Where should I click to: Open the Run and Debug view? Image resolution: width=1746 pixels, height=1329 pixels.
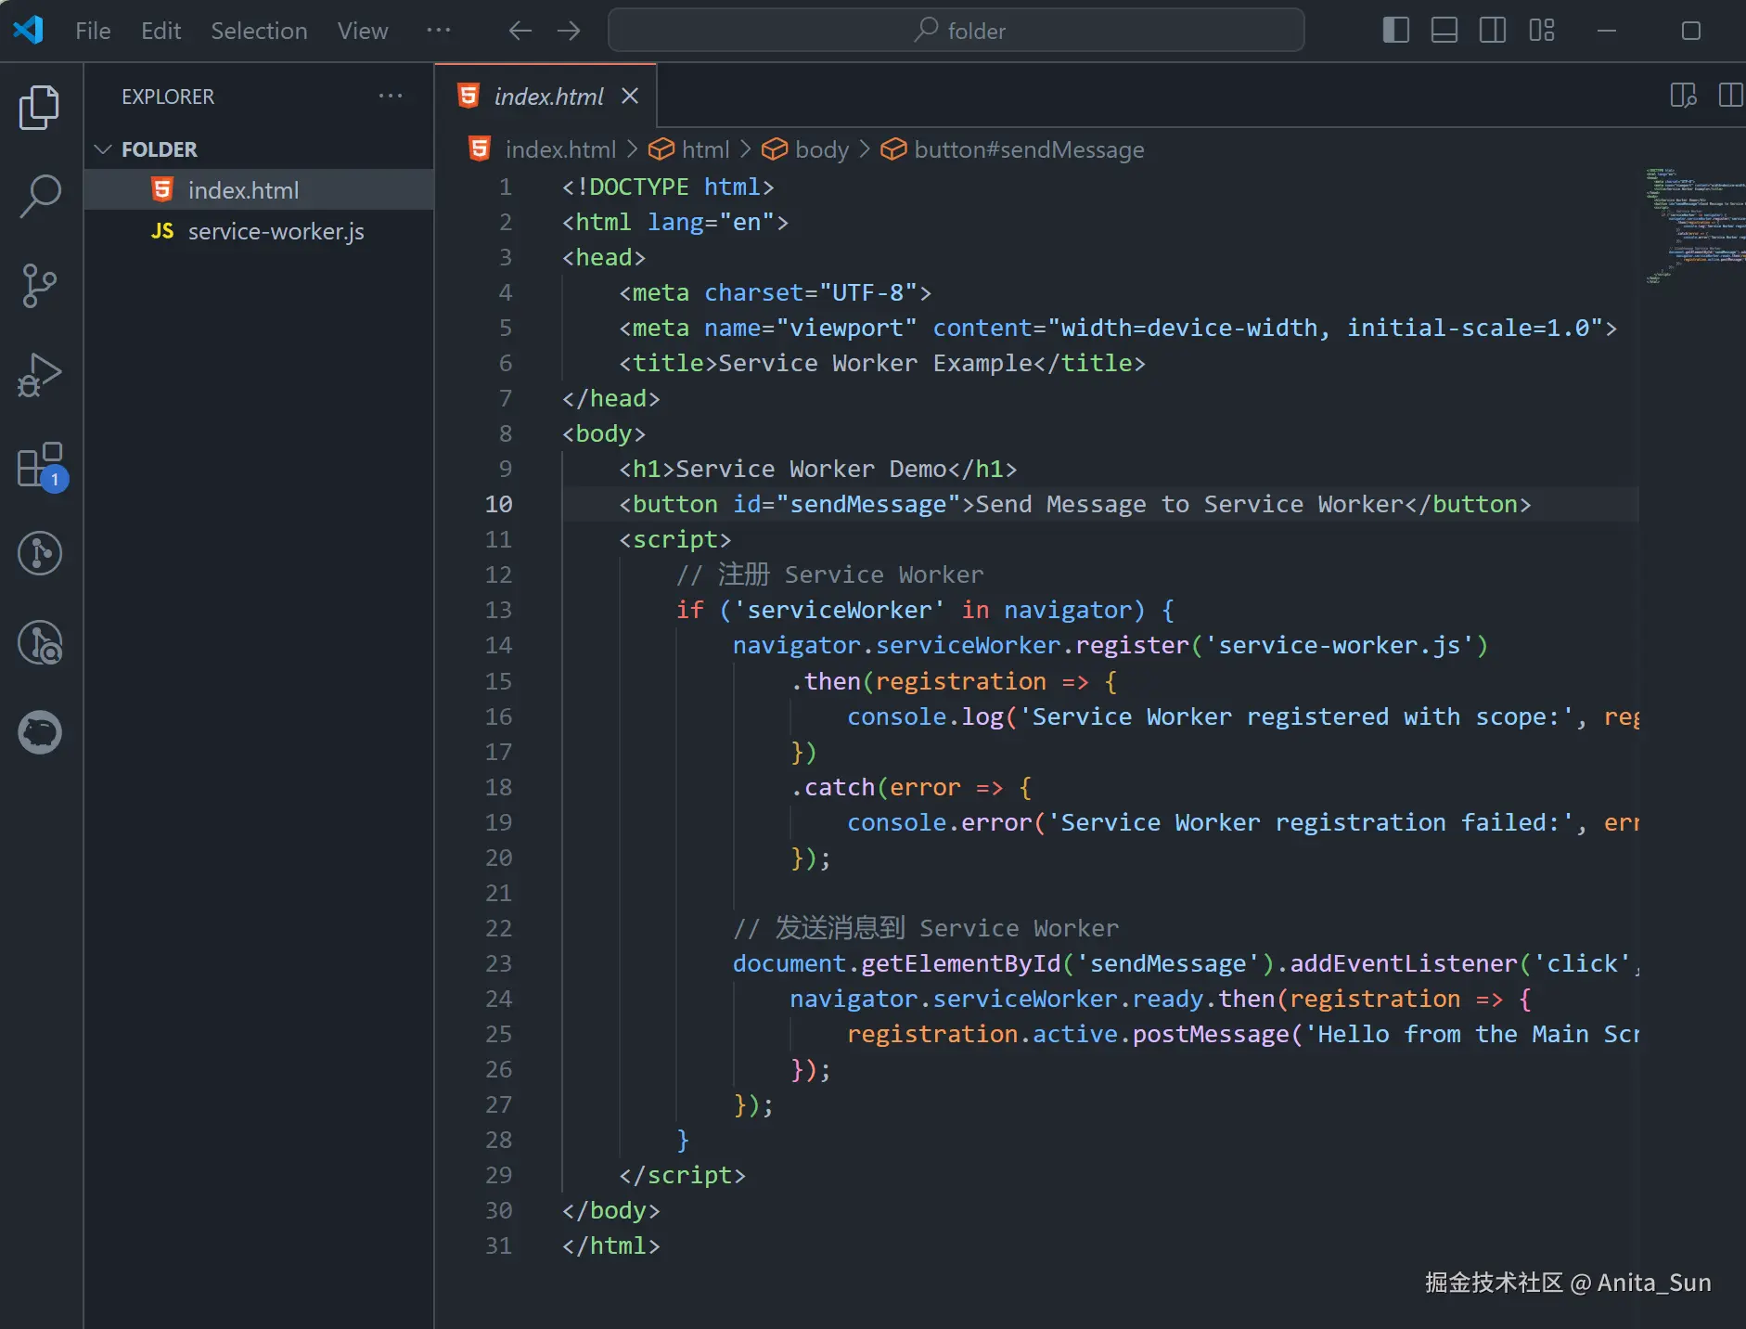pos(40,374)
